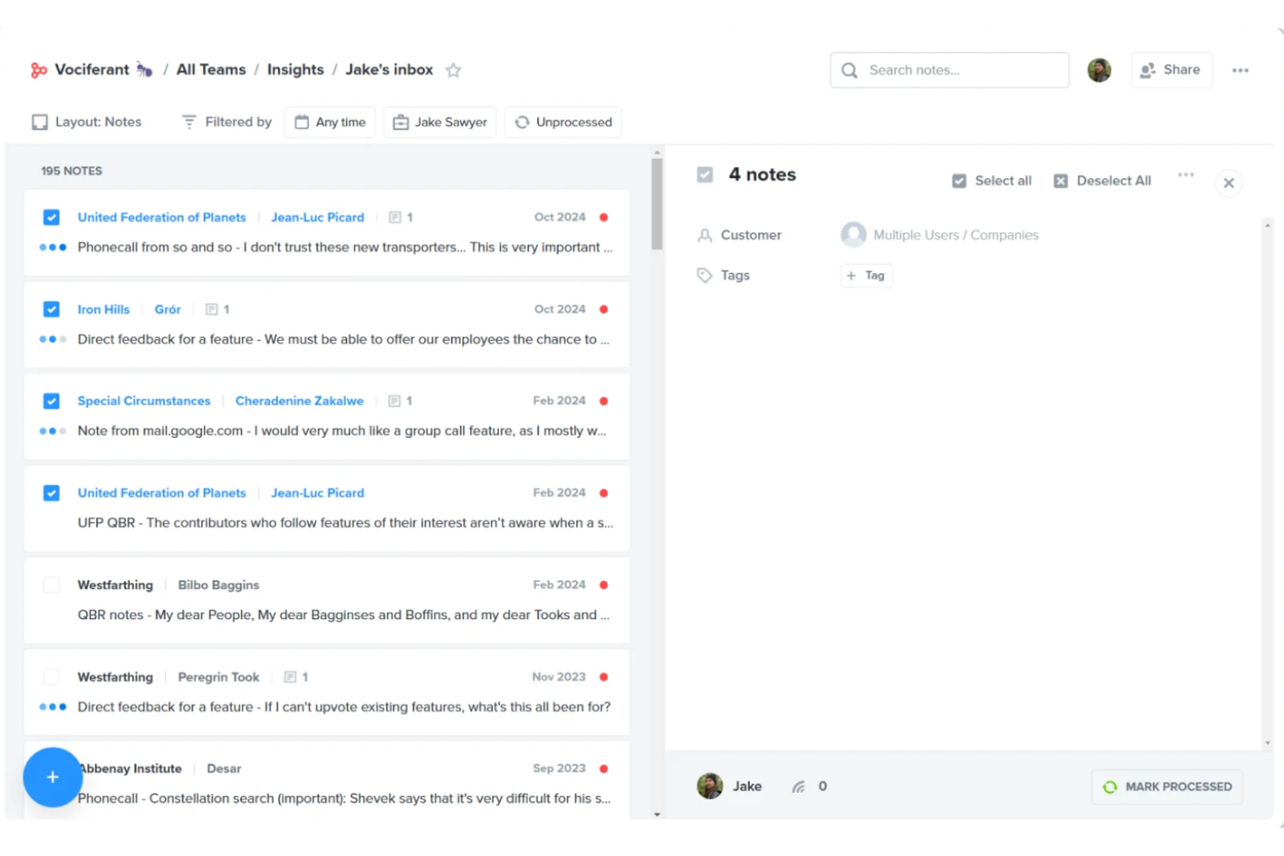Viewport: 1284px width, 856px height.
Task: Open the Unprocessed status filter
Action: point(563,122)
